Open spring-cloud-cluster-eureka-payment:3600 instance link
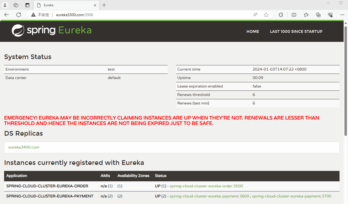This screenshot has height=204, width=348. 210,196
